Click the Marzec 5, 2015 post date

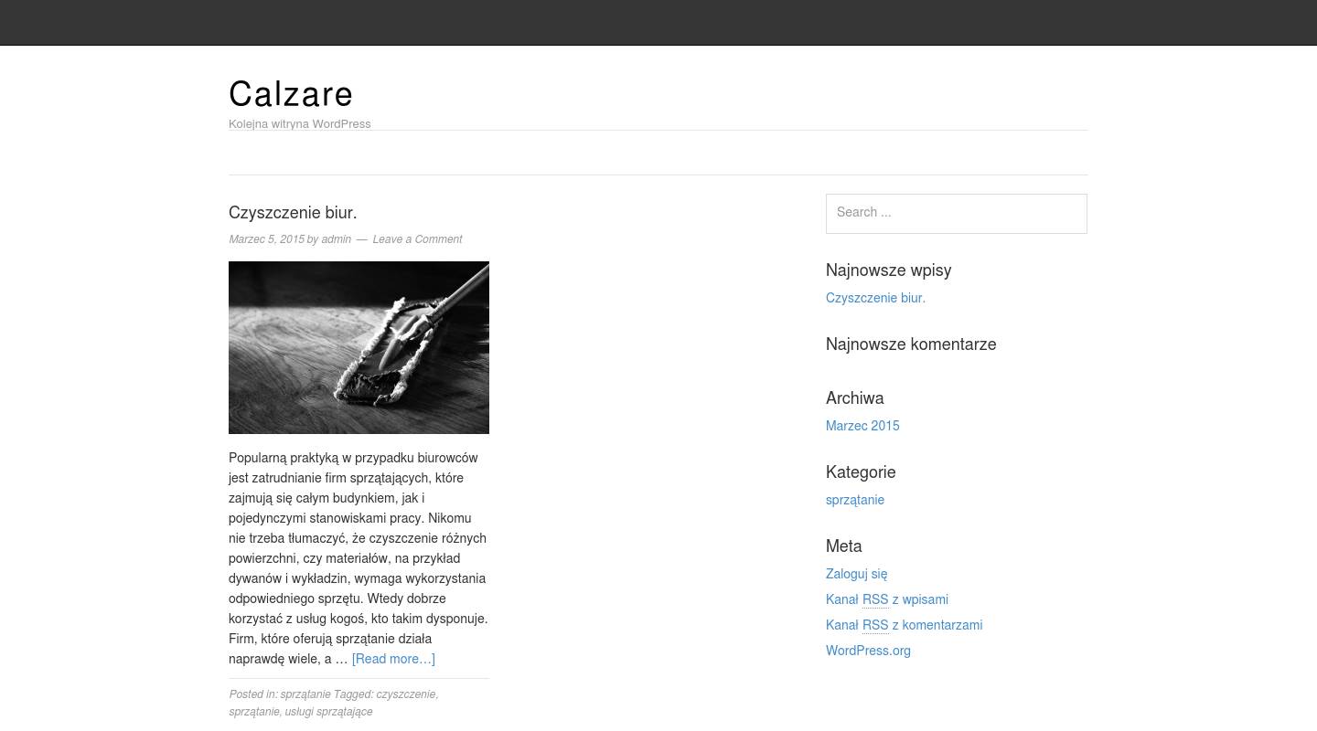point(266,239)
